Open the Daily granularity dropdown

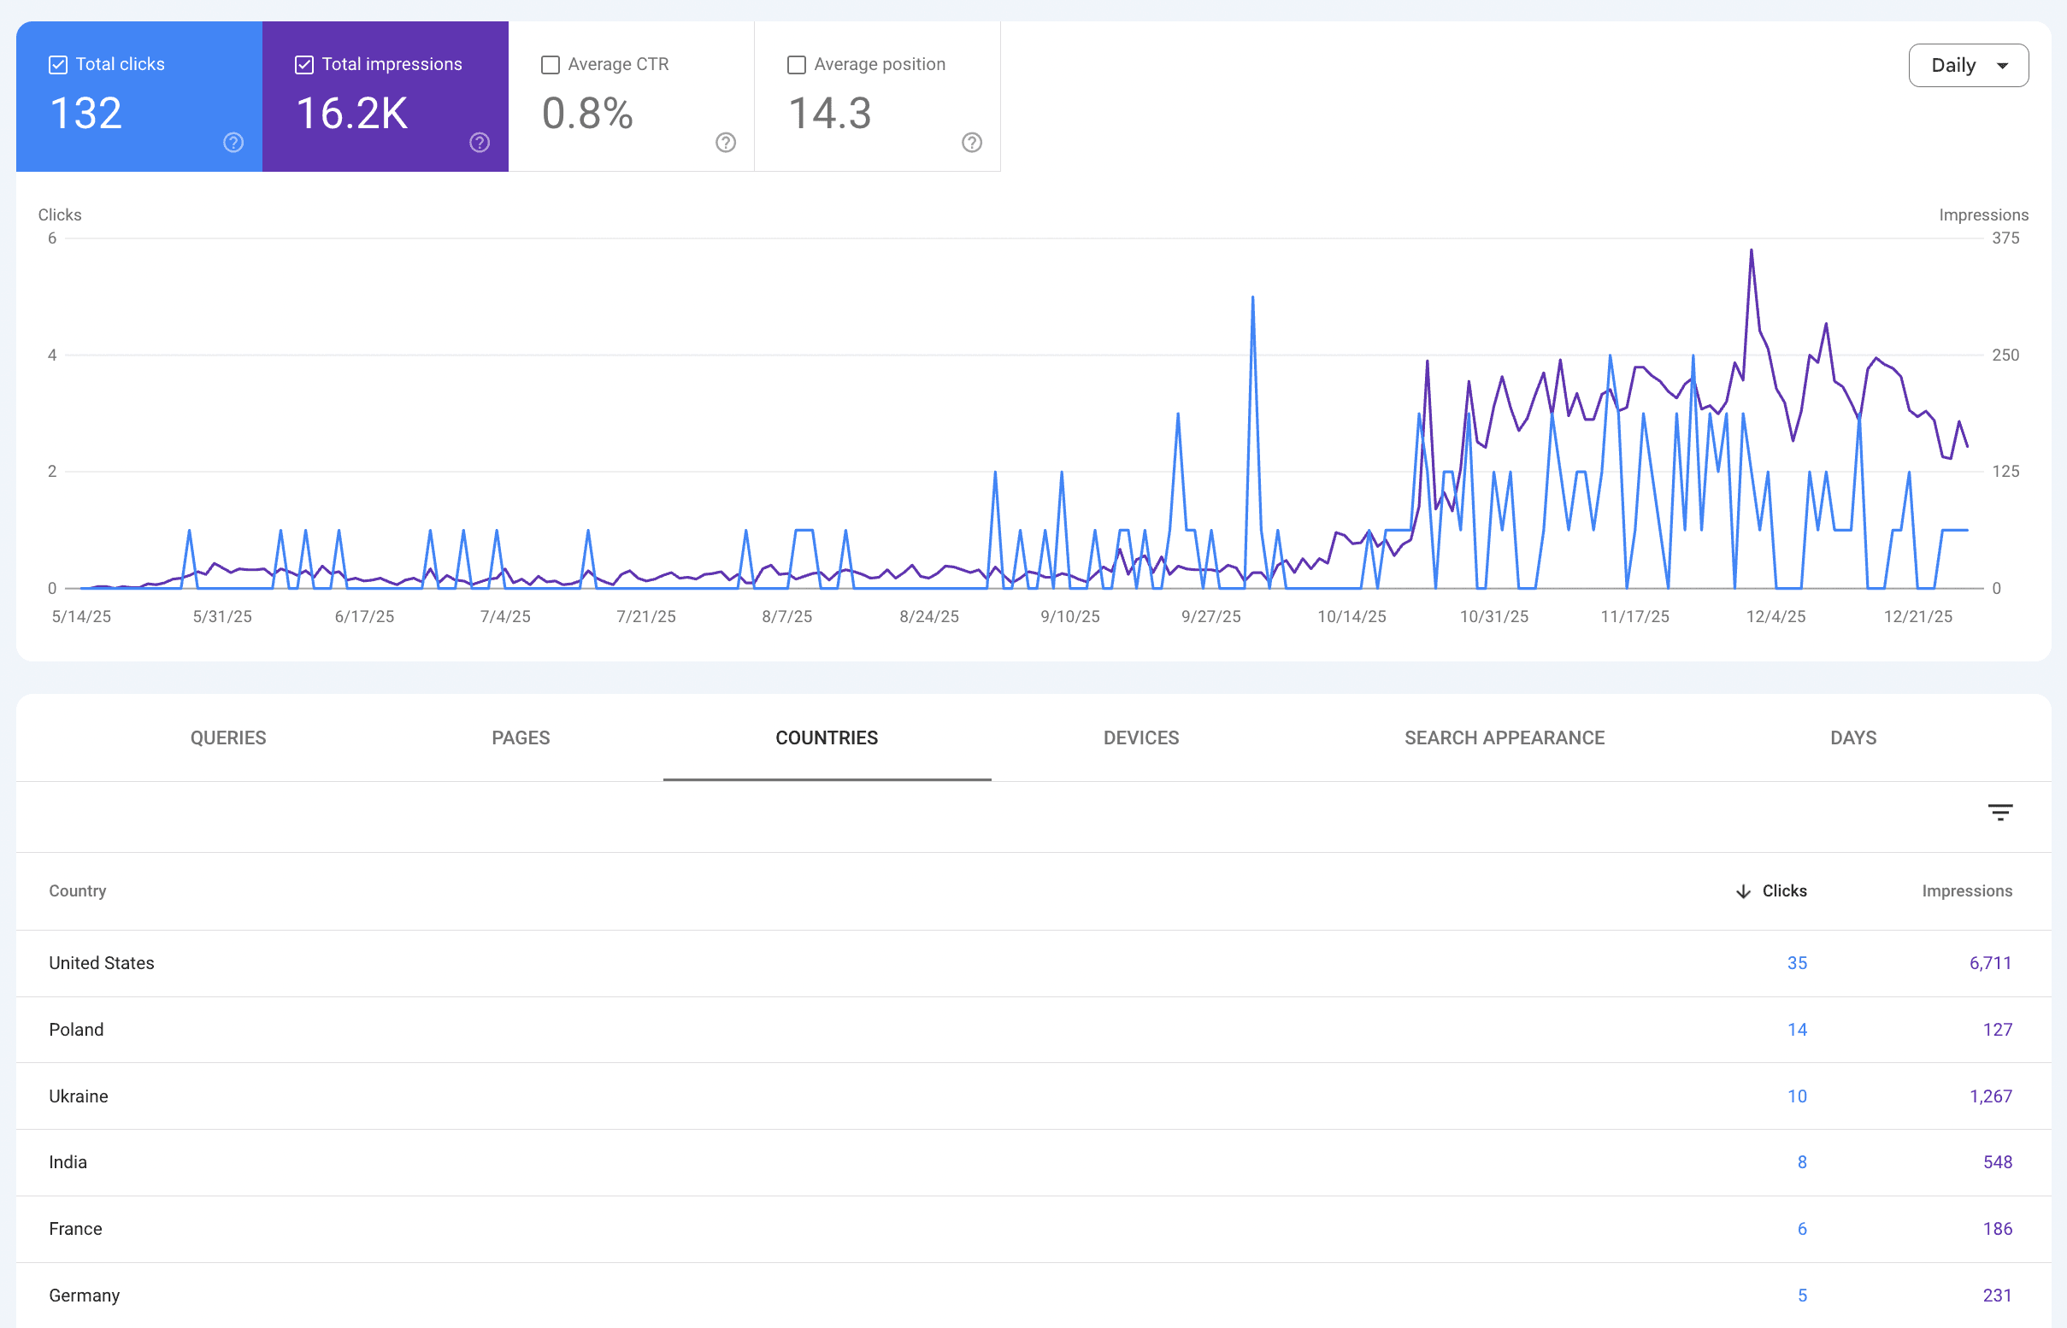[x=1968, y=66]
